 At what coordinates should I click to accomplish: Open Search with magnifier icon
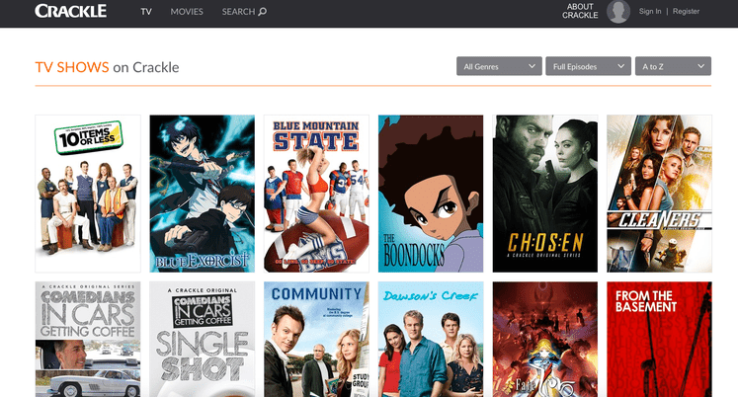244,12
